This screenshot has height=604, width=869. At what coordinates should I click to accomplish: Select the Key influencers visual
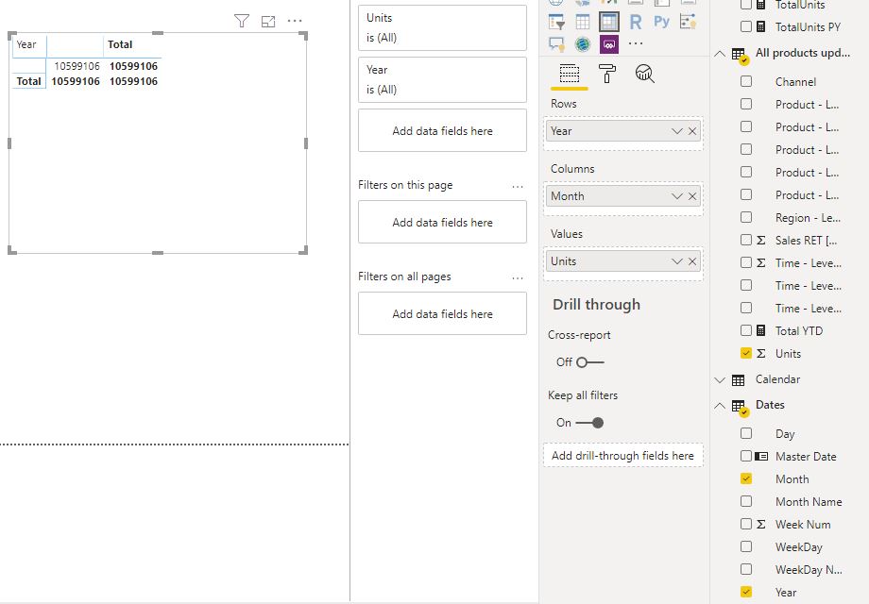click(688, 22)
